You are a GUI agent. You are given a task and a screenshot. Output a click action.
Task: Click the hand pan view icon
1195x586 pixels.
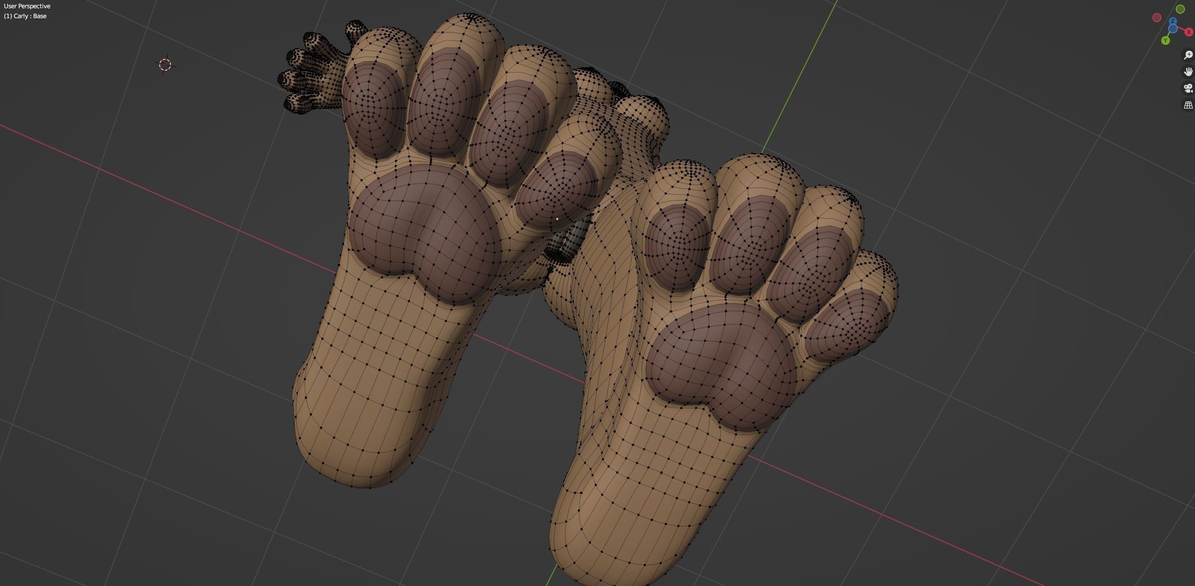(x=1188, y=72)
